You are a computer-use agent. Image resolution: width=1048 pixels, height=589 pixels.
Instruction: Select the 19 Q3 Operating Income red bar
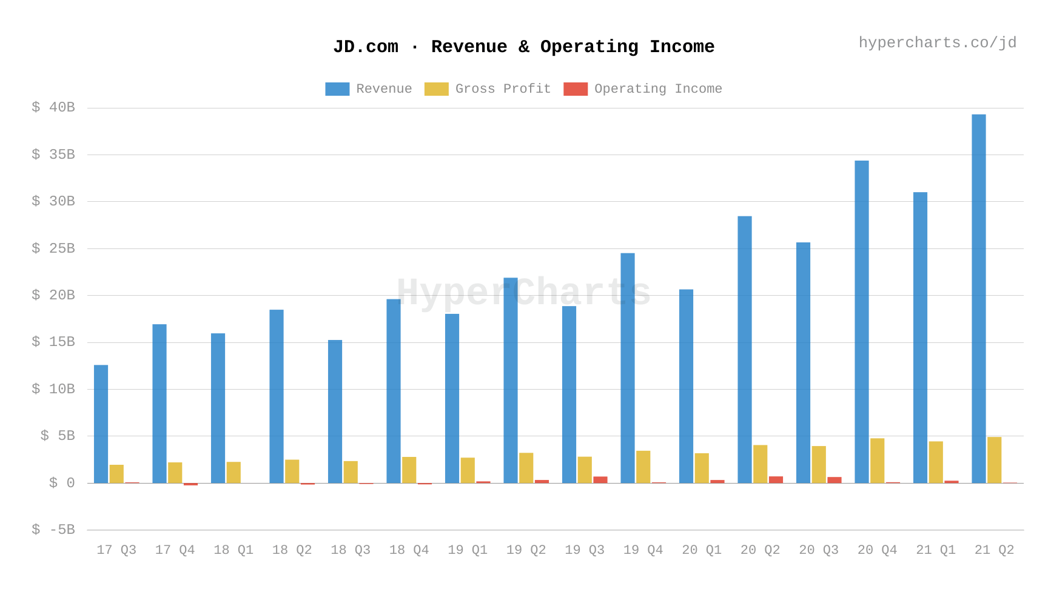point(602,480)
